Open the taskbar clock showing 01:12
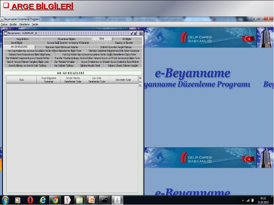This screenshot has height=205, width=274. pyautogui.click(x=263, y=200)
